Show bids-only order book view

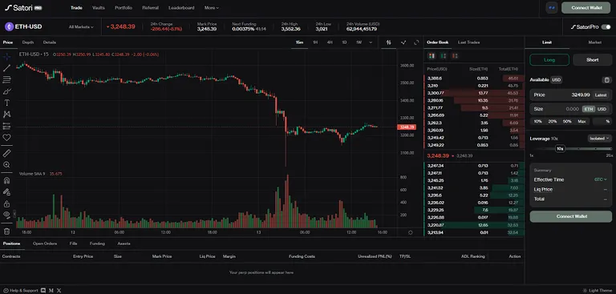[443, 56]
